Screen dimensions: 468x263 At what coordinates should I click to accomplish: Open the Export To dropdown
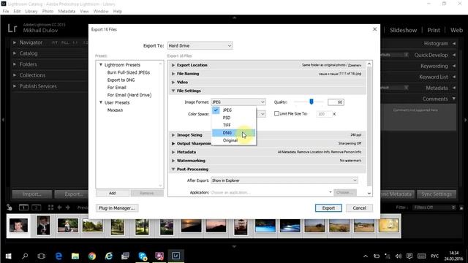point(200,45)
